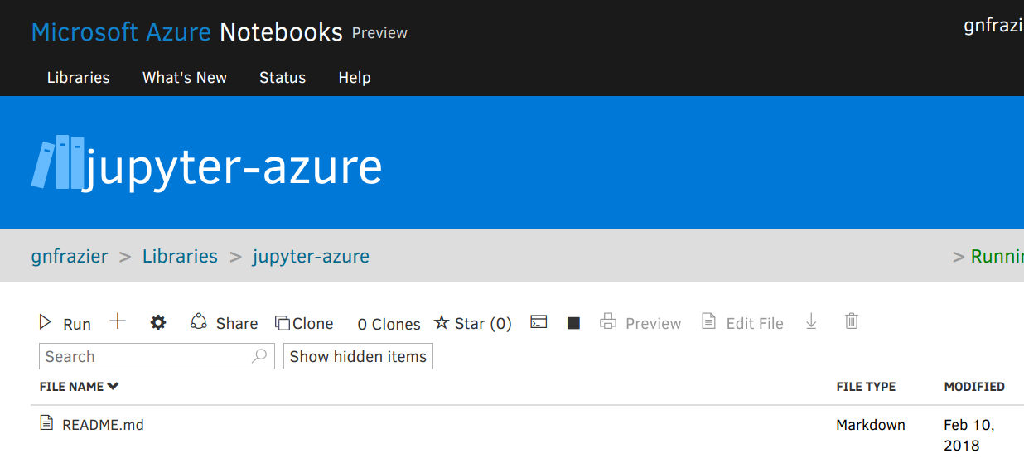Open README.md file link
This screenshot has height=463, width=1024.
(x=103, y=425)
